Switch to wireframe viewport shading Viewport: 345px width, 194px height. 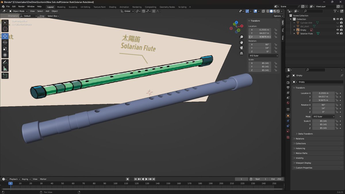268,11
